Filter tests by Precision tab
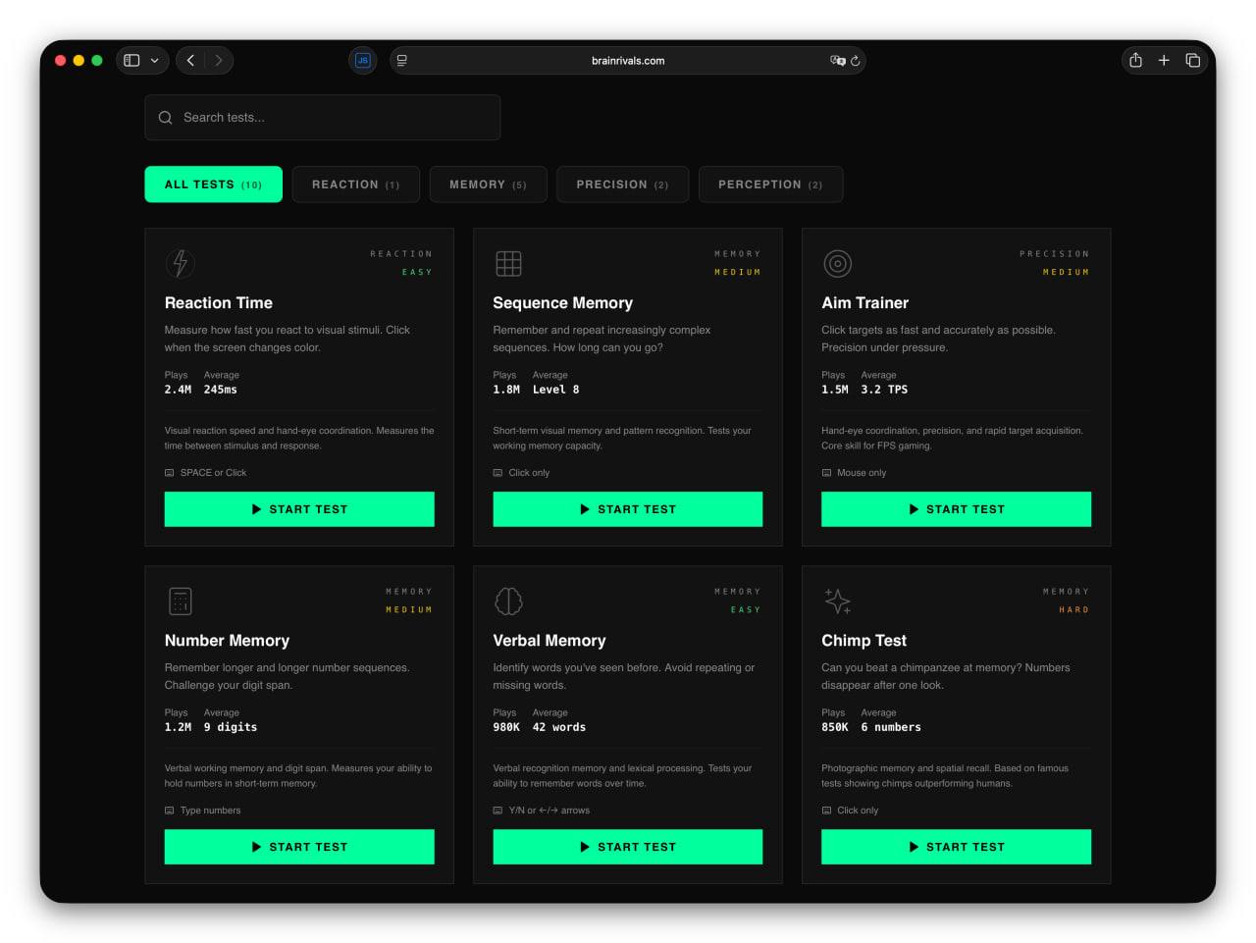 pos(622,184)
